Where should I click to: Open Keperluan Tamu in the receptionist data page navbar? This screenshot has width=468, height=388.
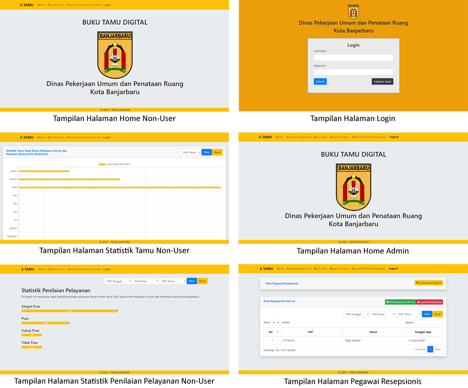tap(339, 268)
